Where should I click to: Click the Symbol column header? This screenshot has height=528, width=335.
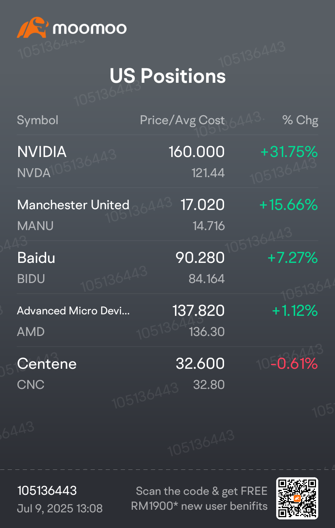tap(38, 120)
